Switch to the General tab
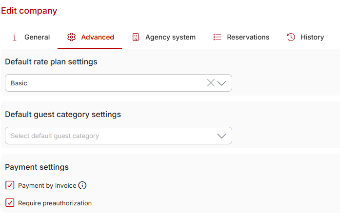Viewport: 340px width, 218px height. pyautogui.click(x=37, y=37)
